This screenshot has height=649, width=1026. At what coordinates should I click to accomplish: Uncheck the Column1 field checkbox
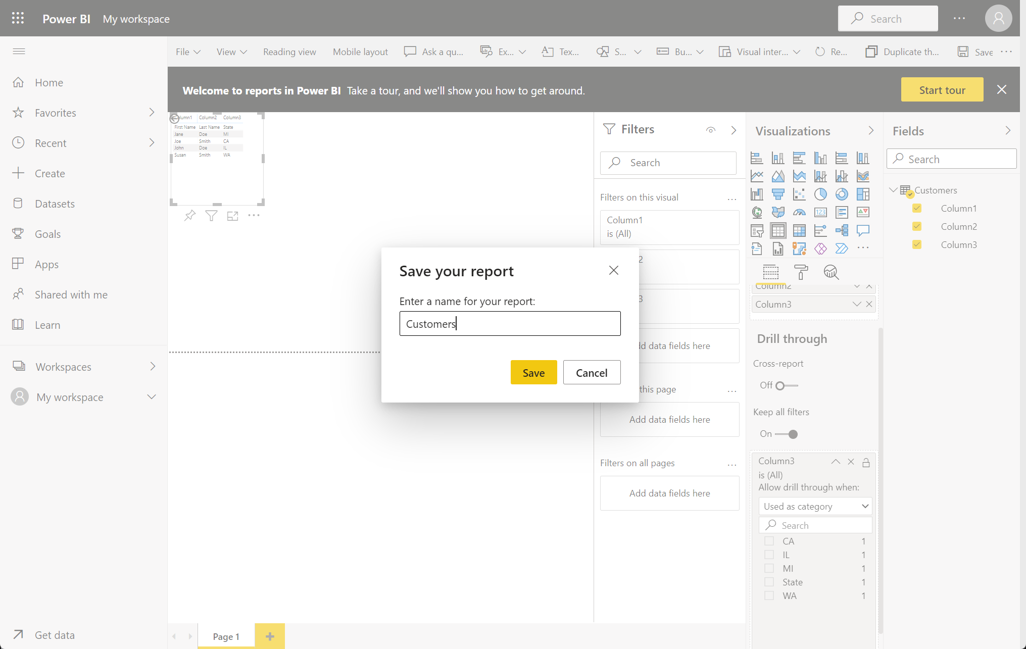(917, 209)
